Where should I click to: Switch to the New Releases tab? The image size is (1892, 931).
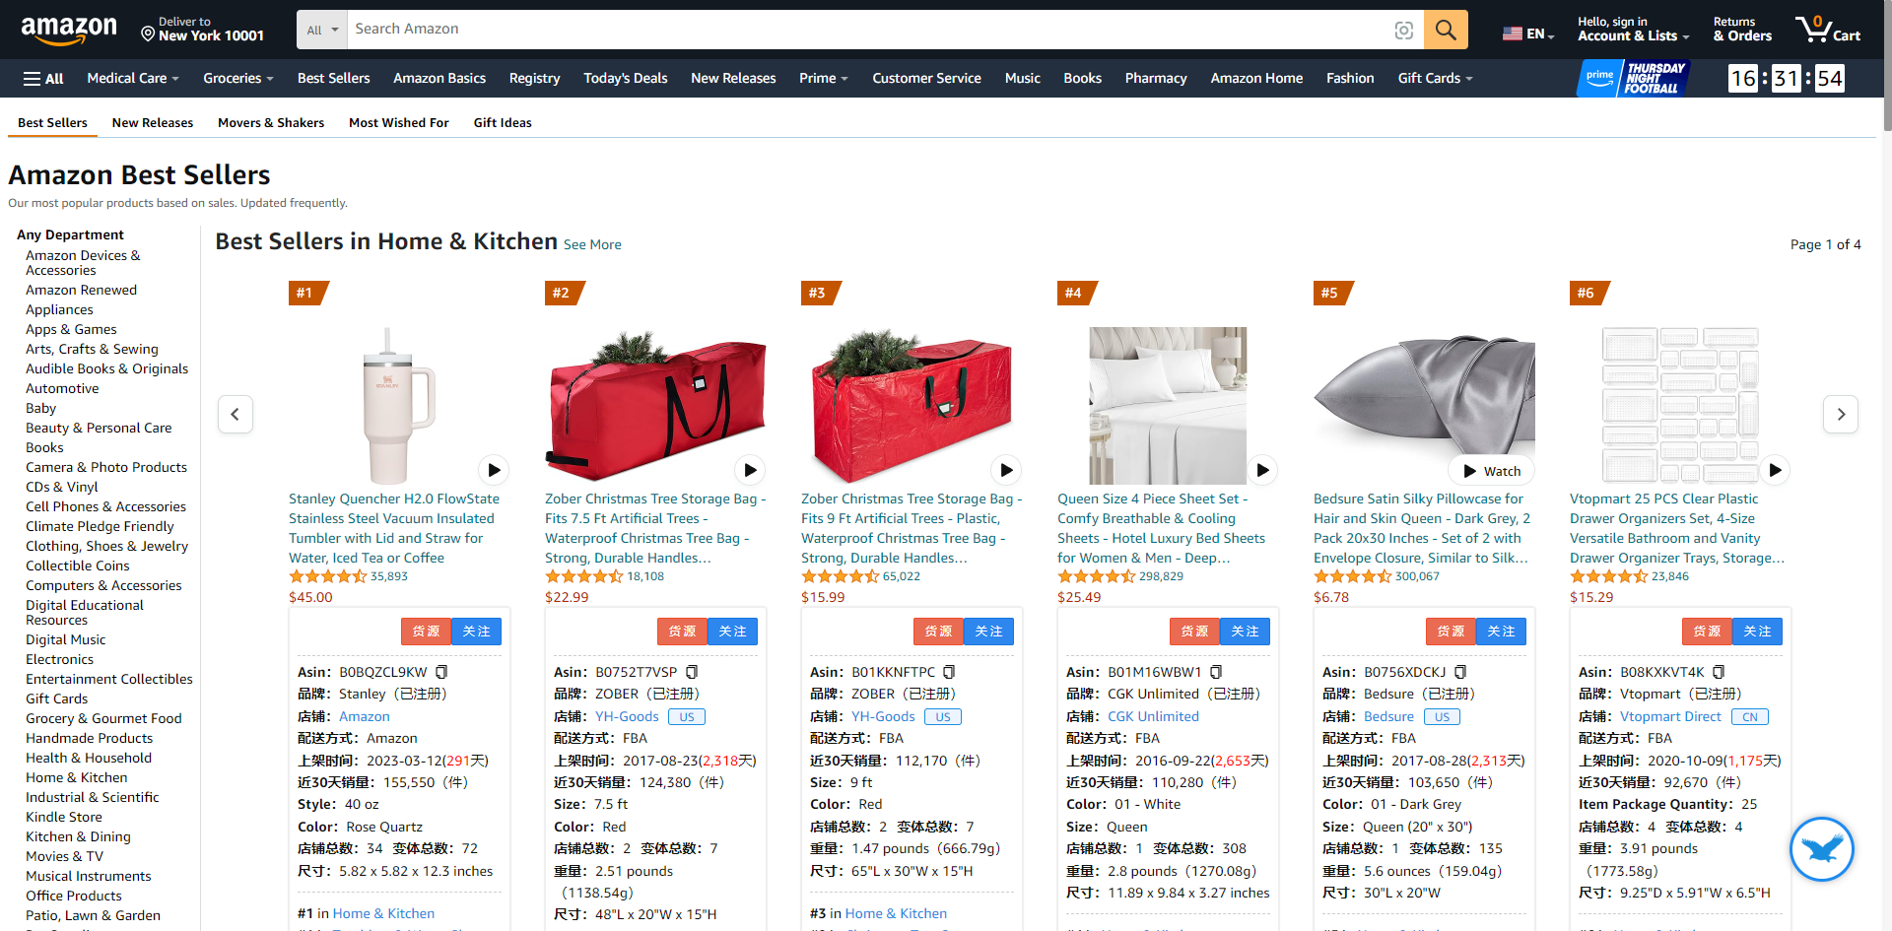153,123
